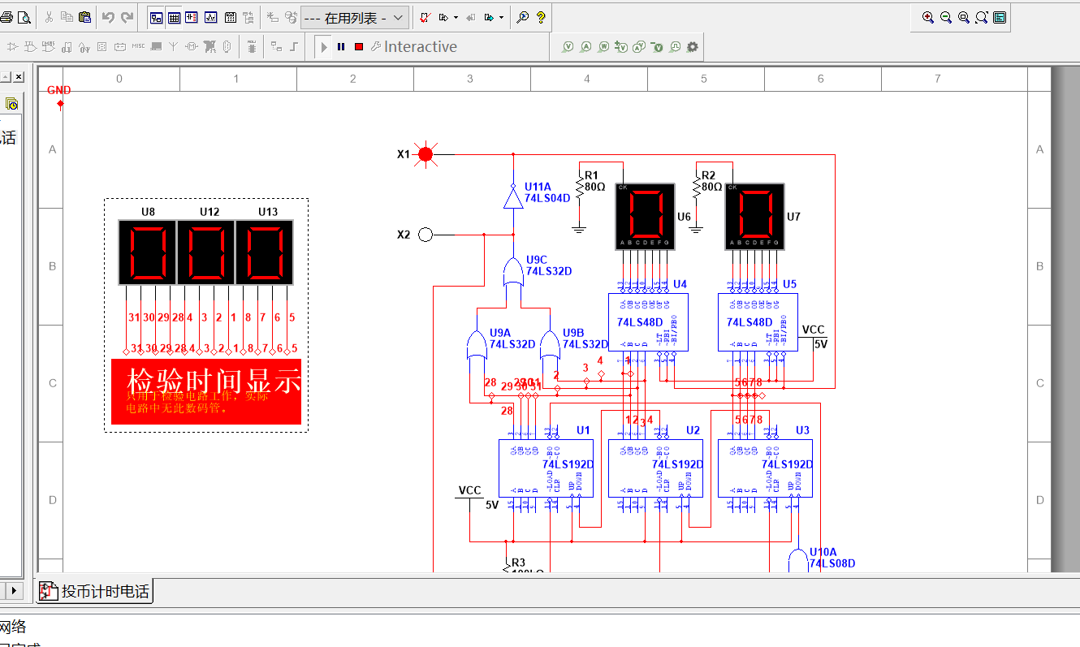Click the Help question mark button
Screen dimensions: 1080x647
[540, 17]
